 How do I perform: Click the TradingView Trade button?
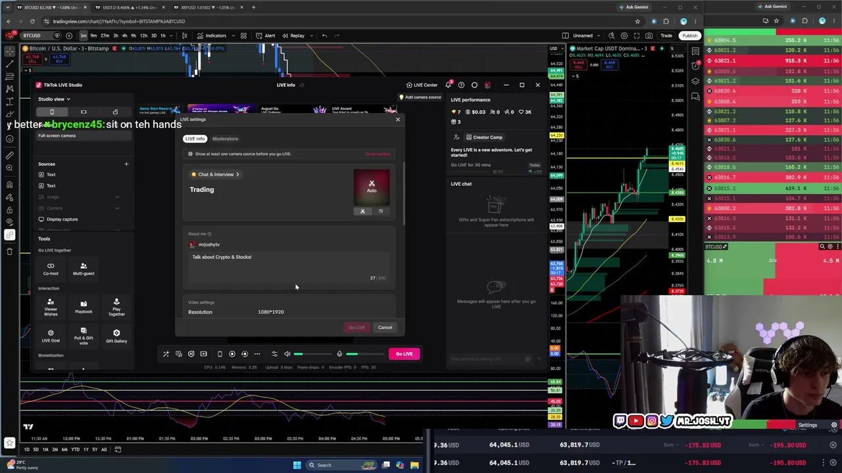(x=666, y=35)
